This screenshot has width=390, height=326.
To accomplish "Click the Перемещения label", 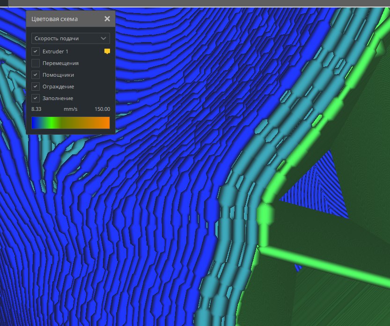I will pos(60,63).
